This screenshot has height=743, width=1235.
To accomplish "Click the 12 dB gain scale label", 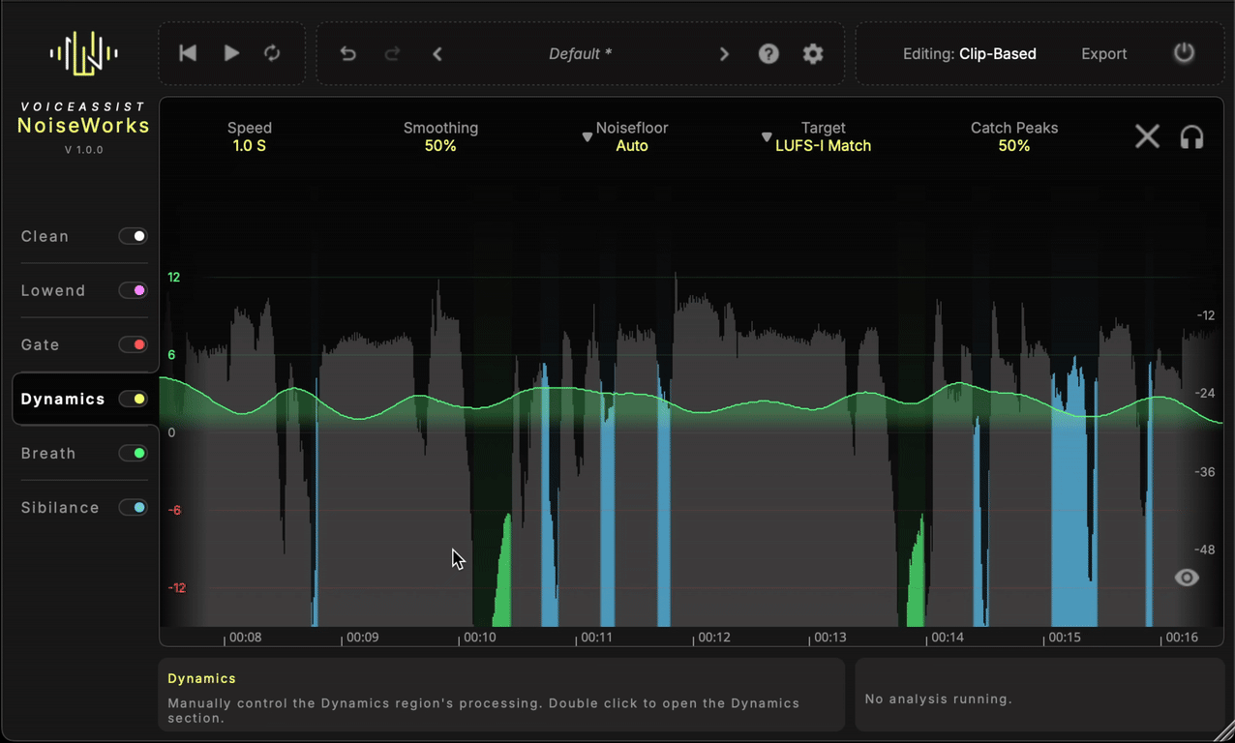I will coord(173,277).
